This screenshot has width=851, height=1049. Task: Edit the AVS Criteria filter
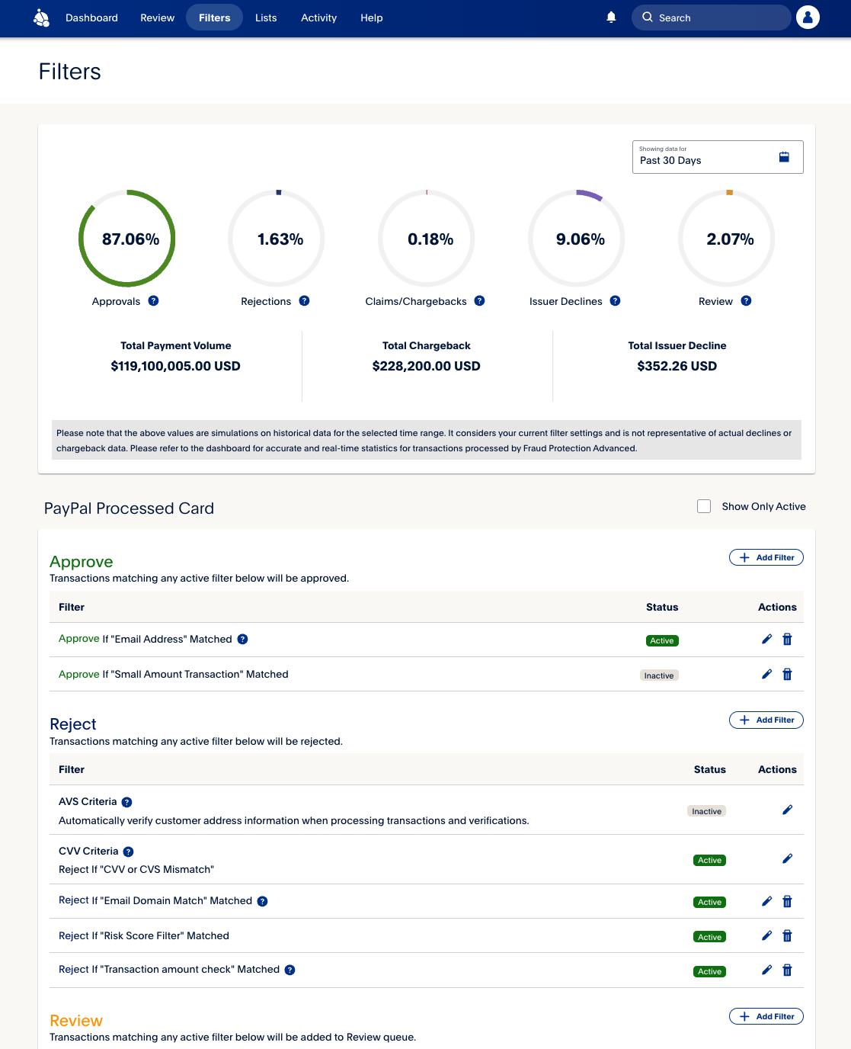(x=787, y=810)
